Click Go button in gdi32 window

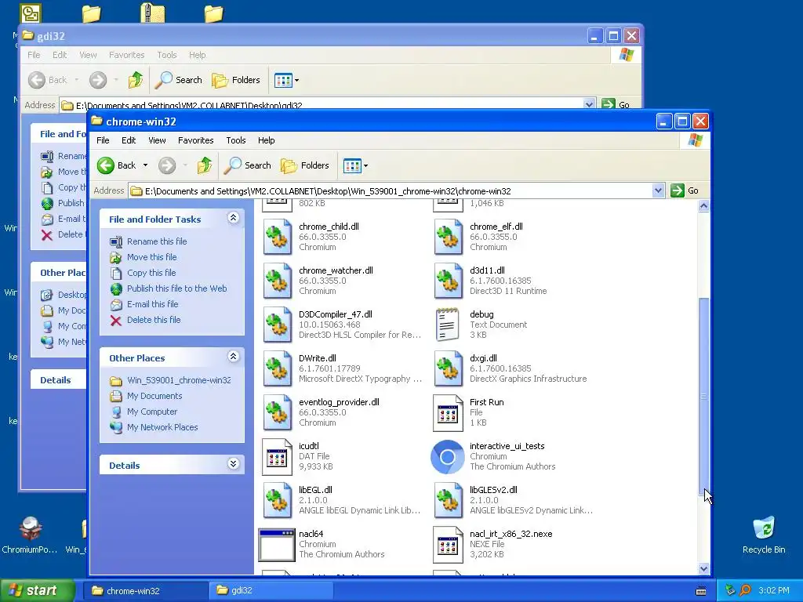tap(616, 104)
